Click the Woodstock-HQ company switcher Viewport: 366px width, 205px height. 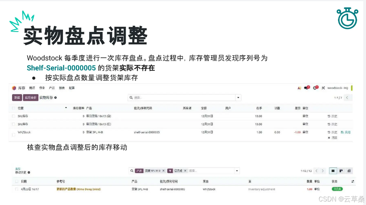point(338,88)
